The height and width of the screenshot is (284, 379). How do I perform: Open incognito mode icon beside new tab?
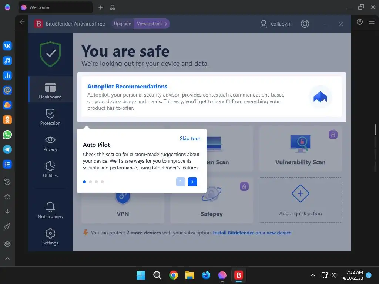tap(113, 7)
